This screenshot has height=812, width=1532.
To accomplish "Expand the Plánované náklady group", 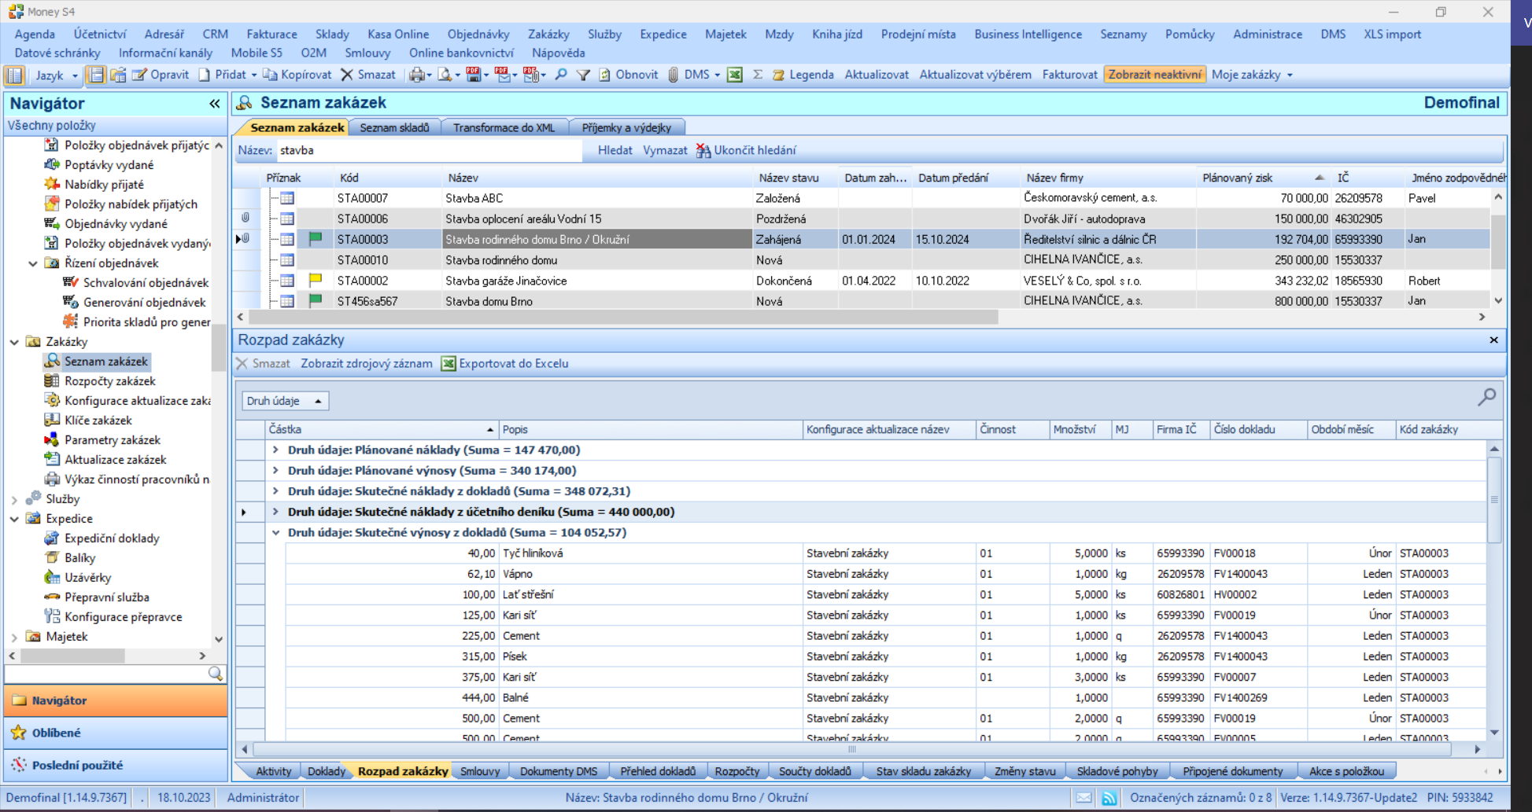I will tap(275, 450).
